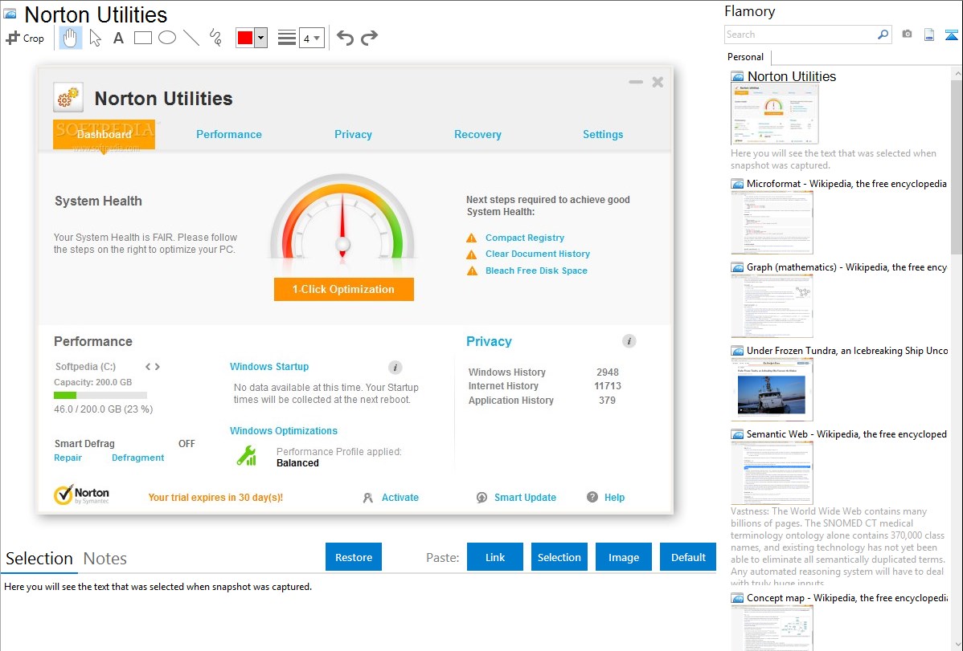Click the blue upward triangle icon
The height and width of the screenshot is (651, 963).
pos(951,35)
